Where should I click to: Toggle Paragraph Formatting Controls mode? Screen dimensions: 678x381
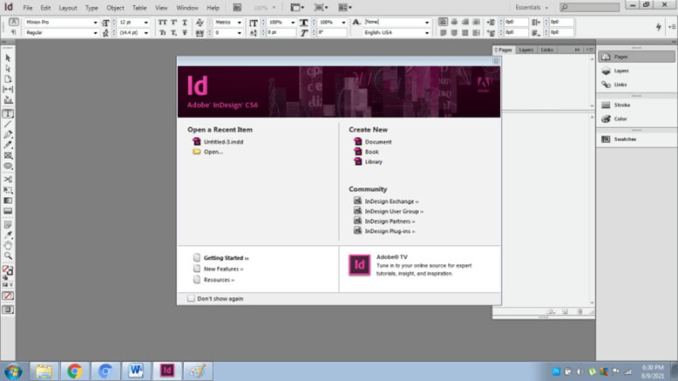click(13, 32)
